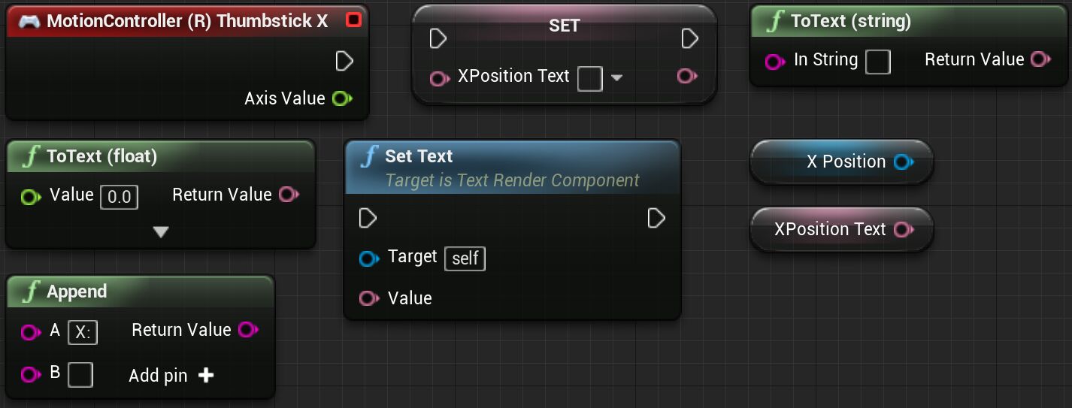Click the red square on MotionController Thumbstick X
1072x408 pixels.
(x=353, y=20)
